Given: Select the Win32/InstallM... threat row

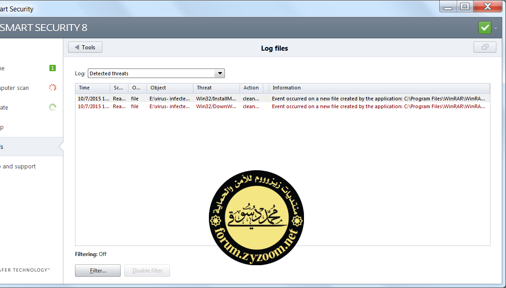Looking at the screenshot, I should pyautogui.click(x=282, y=99).
